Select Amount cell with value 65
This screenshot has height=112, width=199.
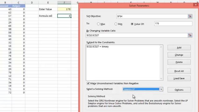pyautogui.click(x=6, y=26)
